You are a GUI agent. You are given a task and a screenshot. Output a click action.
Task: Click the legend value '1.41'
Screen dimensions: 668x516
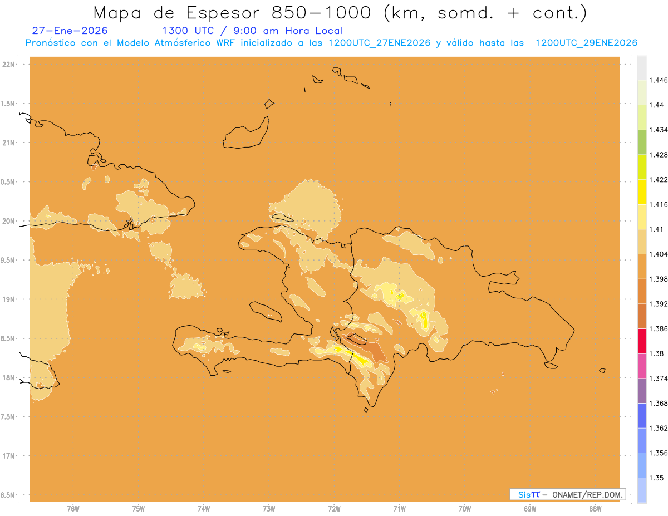click(x=656, y=229)
